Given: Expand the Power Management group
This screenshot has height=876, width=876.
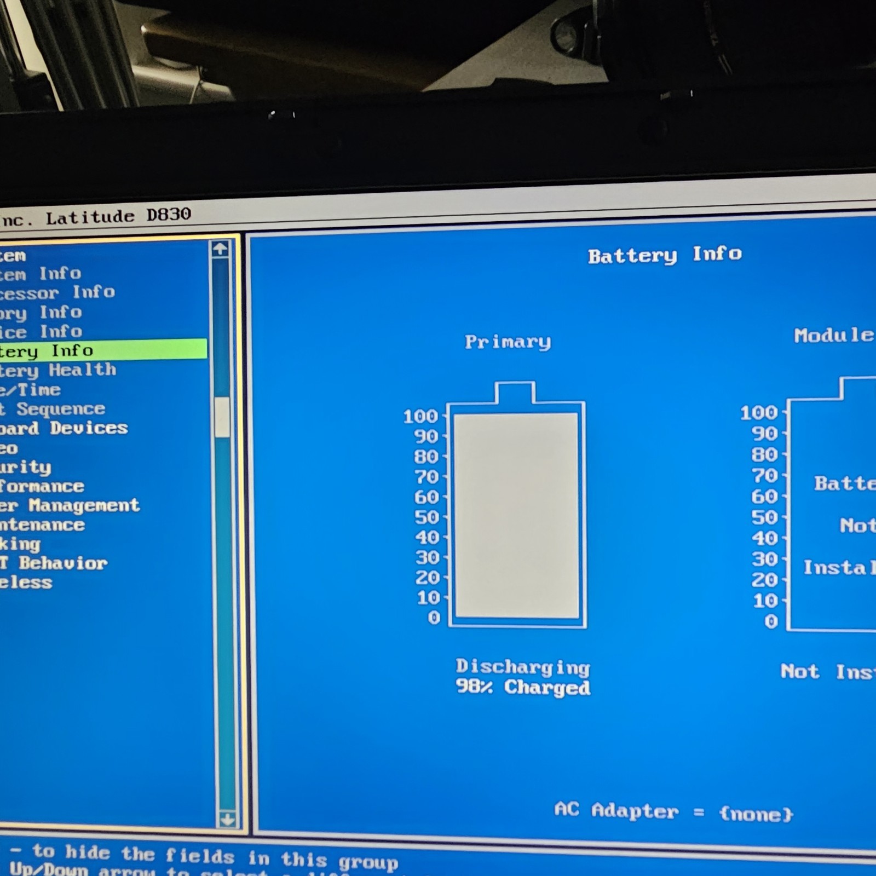Looking at the screenshot, I should click(x=70, y=505).
